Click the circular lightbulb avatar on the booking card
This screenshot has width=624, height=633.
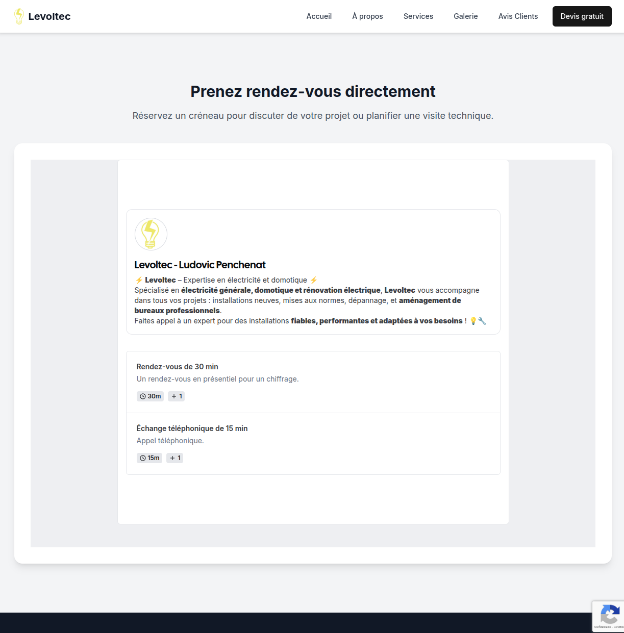(x=151, y=234)
